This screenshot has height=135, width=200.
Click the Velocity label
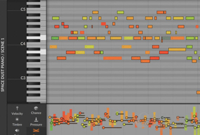click(17, 114)
